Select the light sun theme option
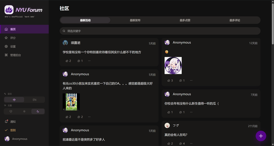Viewport: 274px width, 146px height. [x=24, y=111]
